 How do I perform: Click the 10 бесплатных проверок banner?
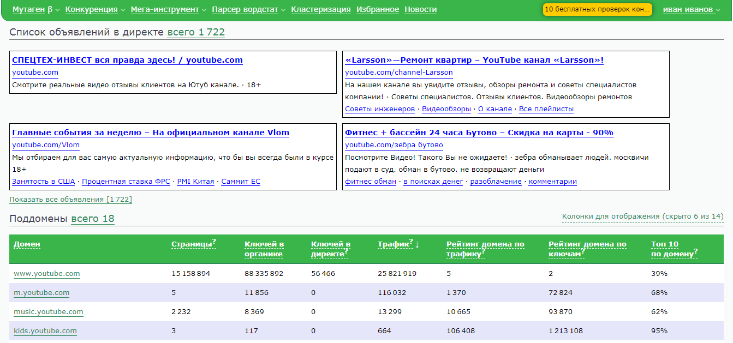(598, 9)
